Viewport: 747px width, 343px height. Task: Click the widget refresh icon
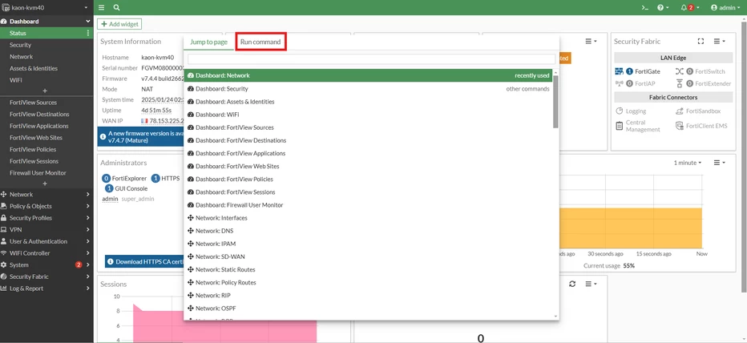pyautogui.click(x=572, y=284)
